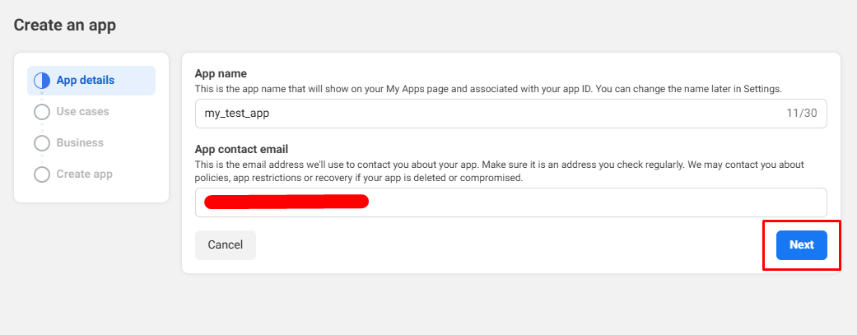Go to the "Business" step label

click(80, 143)
